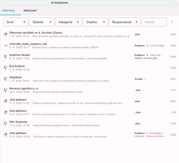This screenshot has width=179, height=163.
Task: Open the Nastavení tab
Action: pyautogui.click(x=30, y=10)
